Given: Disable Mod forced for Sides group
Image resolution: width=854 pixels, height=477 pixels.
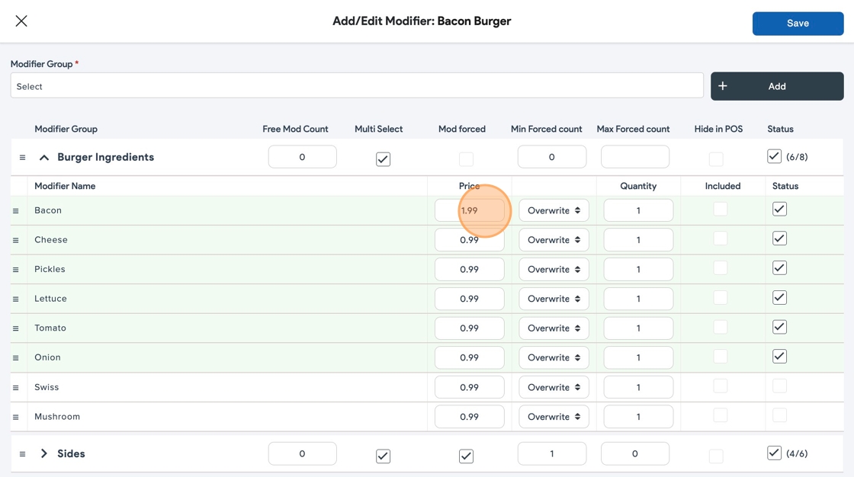Looking at the screenshot, I should pos(466,456).
